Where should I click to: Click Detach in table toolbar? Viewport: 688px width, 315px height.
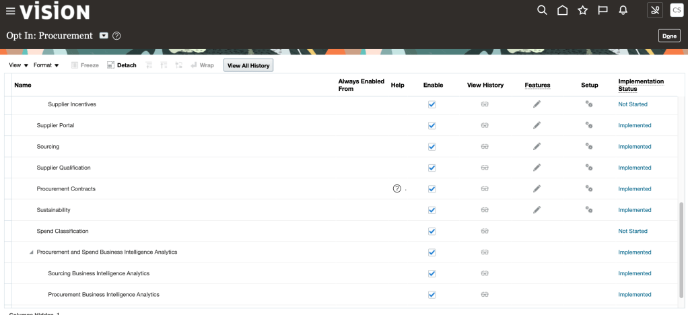click(122, 65)
